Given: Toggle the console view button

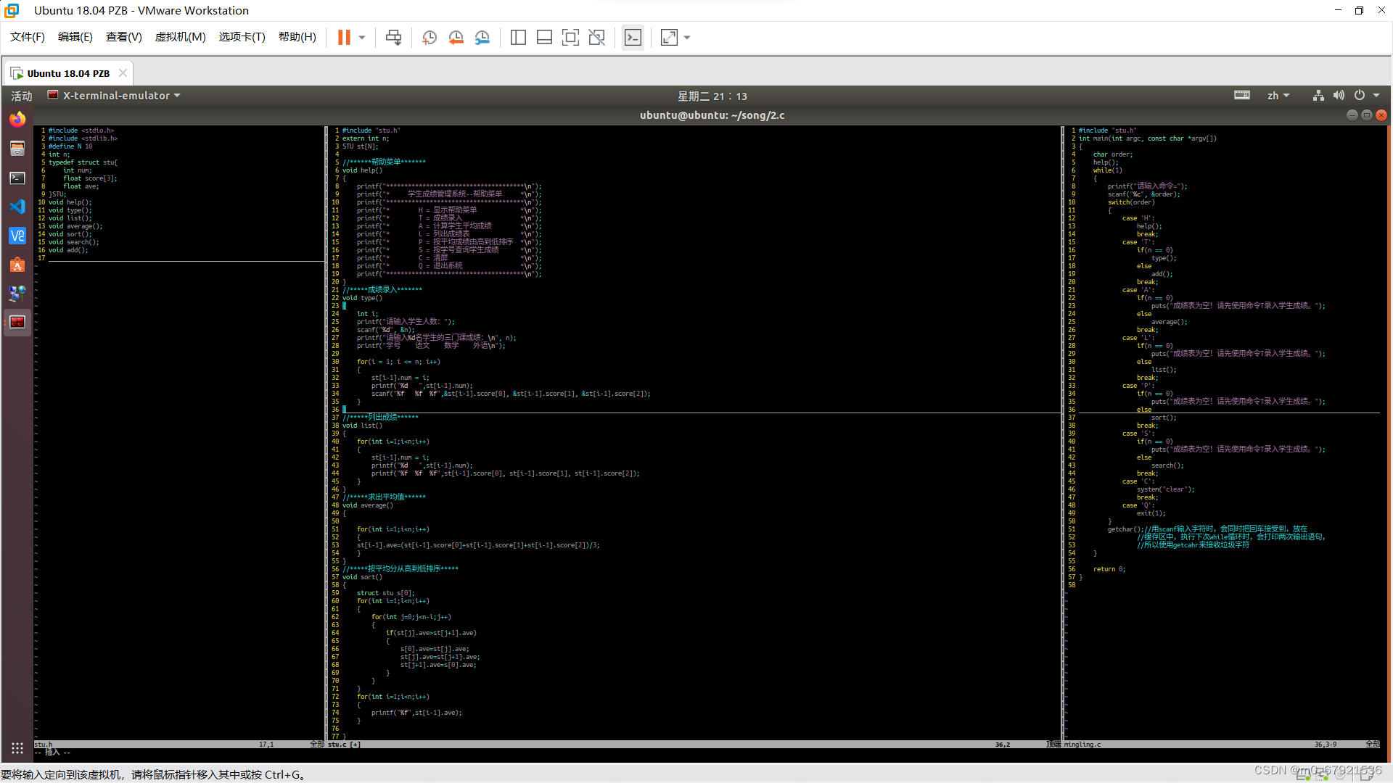Looking at the screenshot, I should [x=633, y=38].
